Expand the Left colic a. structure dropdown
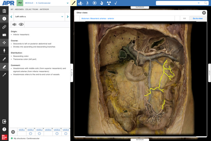Viewport: 211px width, 141px height. (x=62, y=17)
